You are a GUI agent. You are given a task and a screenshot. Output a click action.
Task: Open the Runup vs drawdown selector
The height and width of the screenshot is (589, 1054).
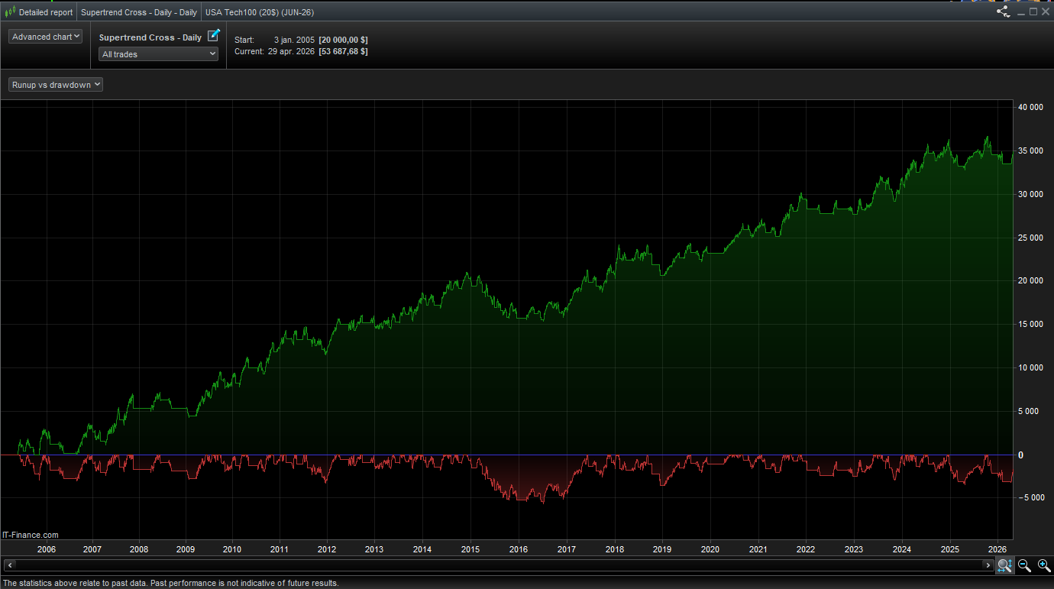[56, 85]
